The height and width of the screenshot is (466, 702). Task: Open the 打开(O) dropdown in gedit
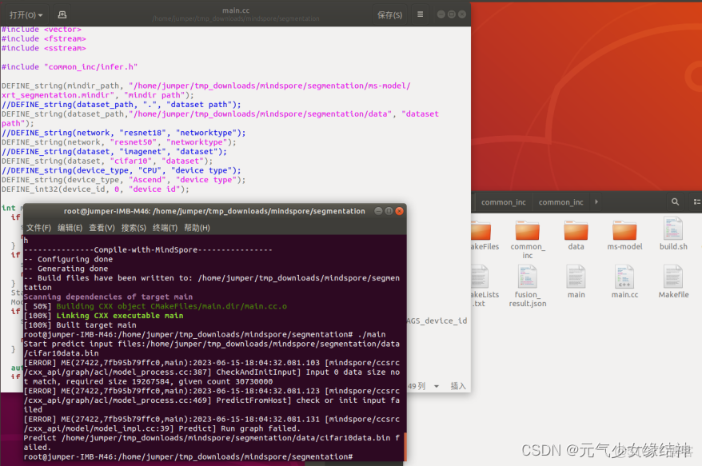point(26,14)
